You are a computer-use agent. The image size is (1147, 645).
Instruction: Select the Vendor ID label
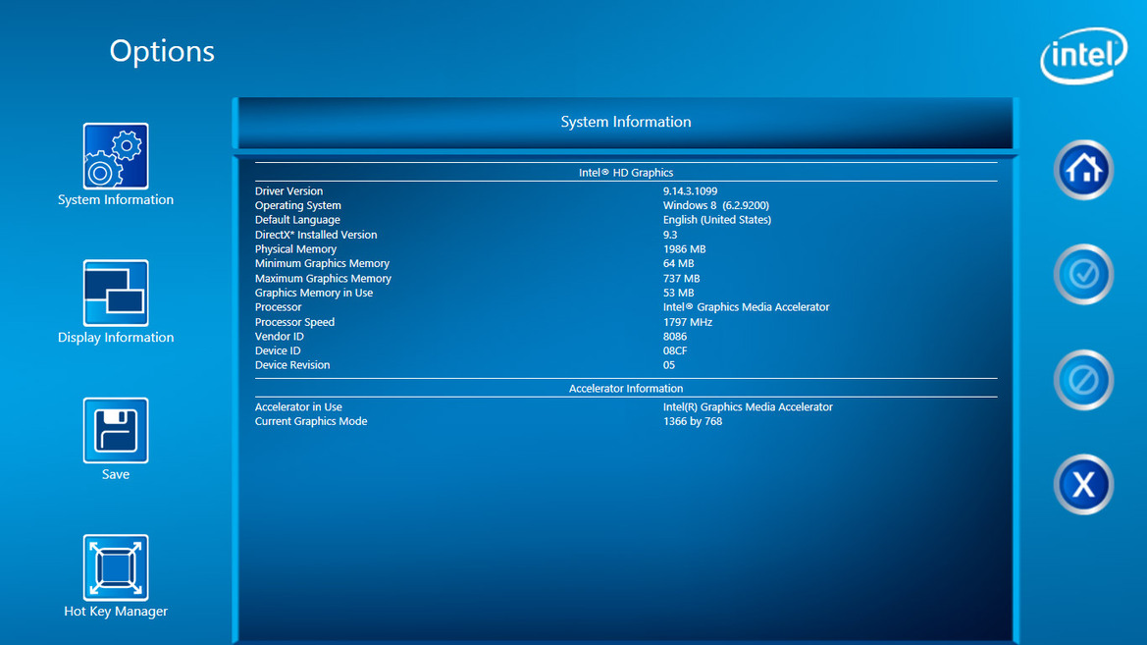click(279, 337)
